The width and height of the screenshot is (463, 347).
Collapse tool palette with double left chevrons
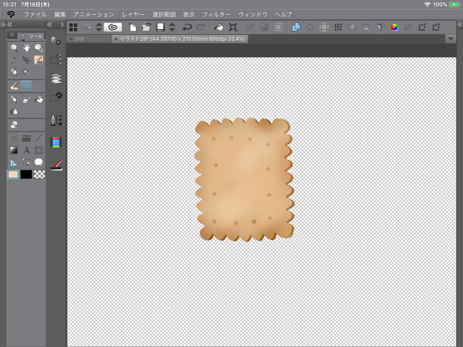point(10,24)
